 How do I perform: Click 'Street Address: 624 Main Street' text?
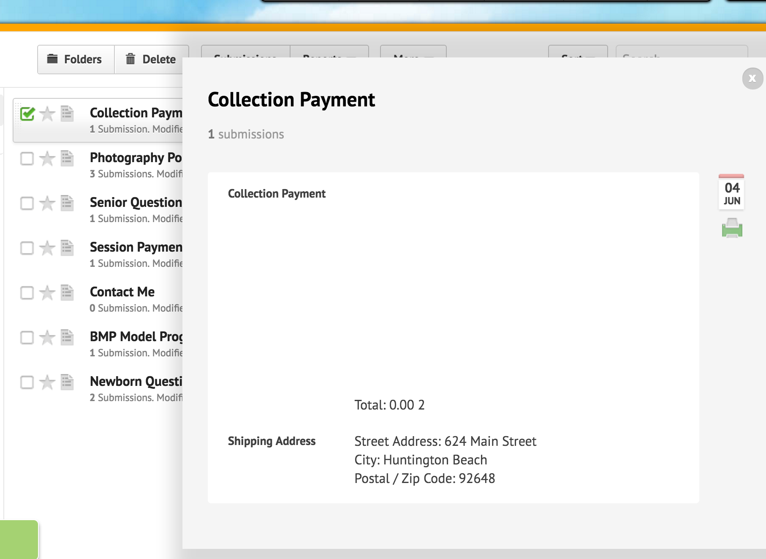pos(445,441)
